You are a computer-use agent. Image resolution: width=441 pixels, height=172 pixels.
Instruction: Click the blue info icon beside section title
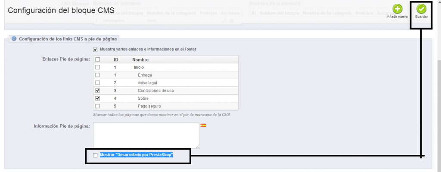[x=14, y=39]
